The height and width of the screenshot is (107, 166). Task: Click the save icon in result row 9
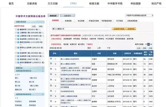point(51,101)
